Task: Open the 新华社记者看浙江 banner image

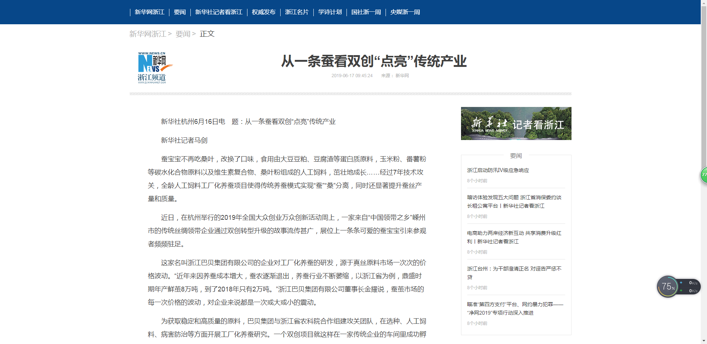Action: point(516,123)
